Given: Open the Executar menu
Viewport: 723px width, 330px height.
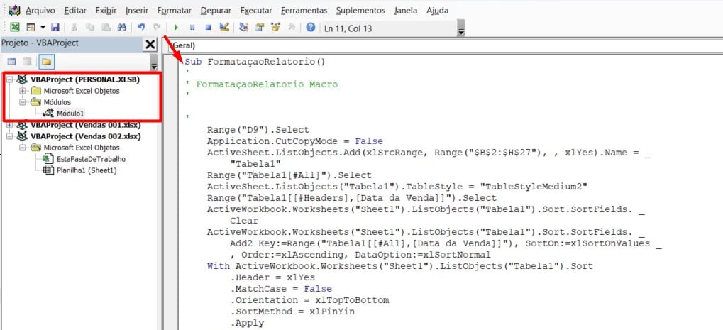Looking at the screenshot, I should tap(256, 11).
